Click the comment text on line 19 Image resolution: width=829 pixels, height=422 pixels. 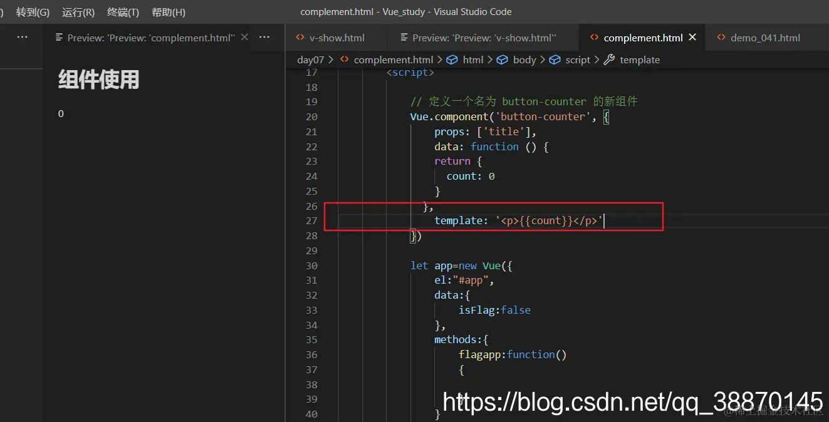pyautogui.click(x=524, y=101)
